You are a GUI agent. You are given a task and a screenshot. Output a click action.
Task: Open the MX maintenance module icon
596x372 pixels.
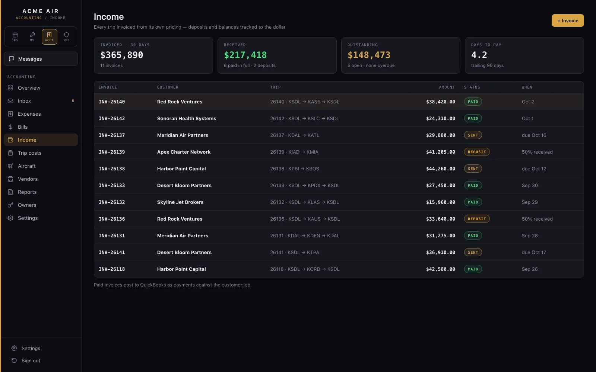[x=32, y=37]
